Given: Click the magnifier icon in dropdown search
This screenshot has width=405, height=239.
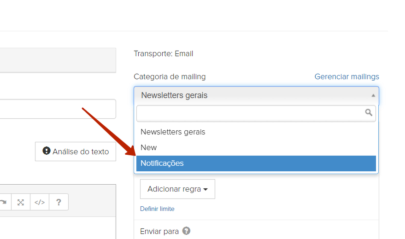Looking at the screenshot, I should point(369,112).
